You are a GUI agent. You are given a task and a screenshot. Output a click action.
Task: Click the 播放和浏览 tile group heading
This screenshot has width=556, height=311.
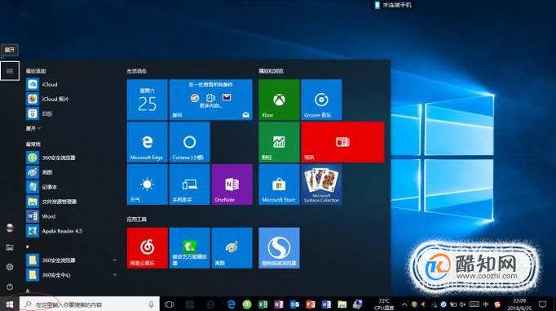271,71
